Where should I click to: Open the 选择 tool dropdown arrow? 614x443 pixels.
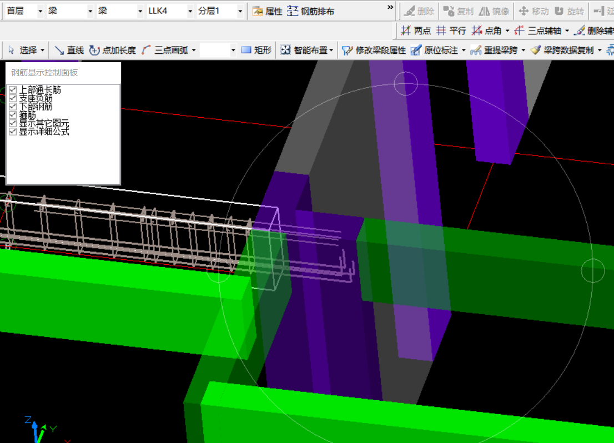(42, 51)
